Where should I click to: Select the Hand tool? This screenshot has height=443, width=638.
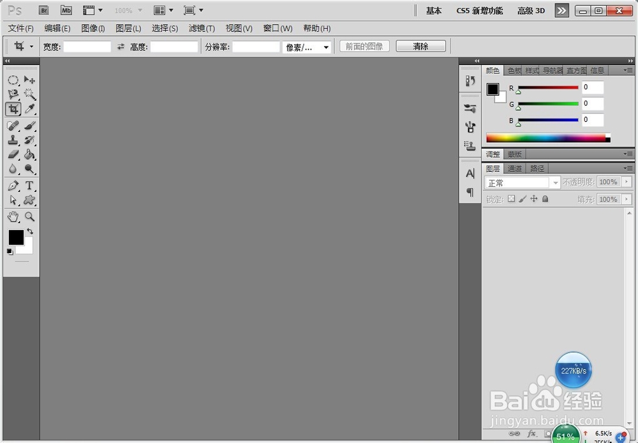(x=13, y=217)
